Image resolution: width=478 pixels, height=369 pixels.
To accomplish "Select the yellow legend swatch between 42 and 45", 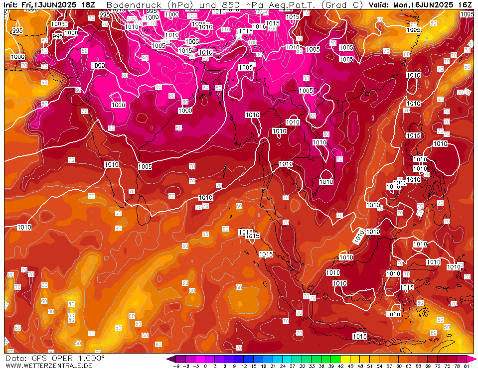I will (x=345, y=359).
